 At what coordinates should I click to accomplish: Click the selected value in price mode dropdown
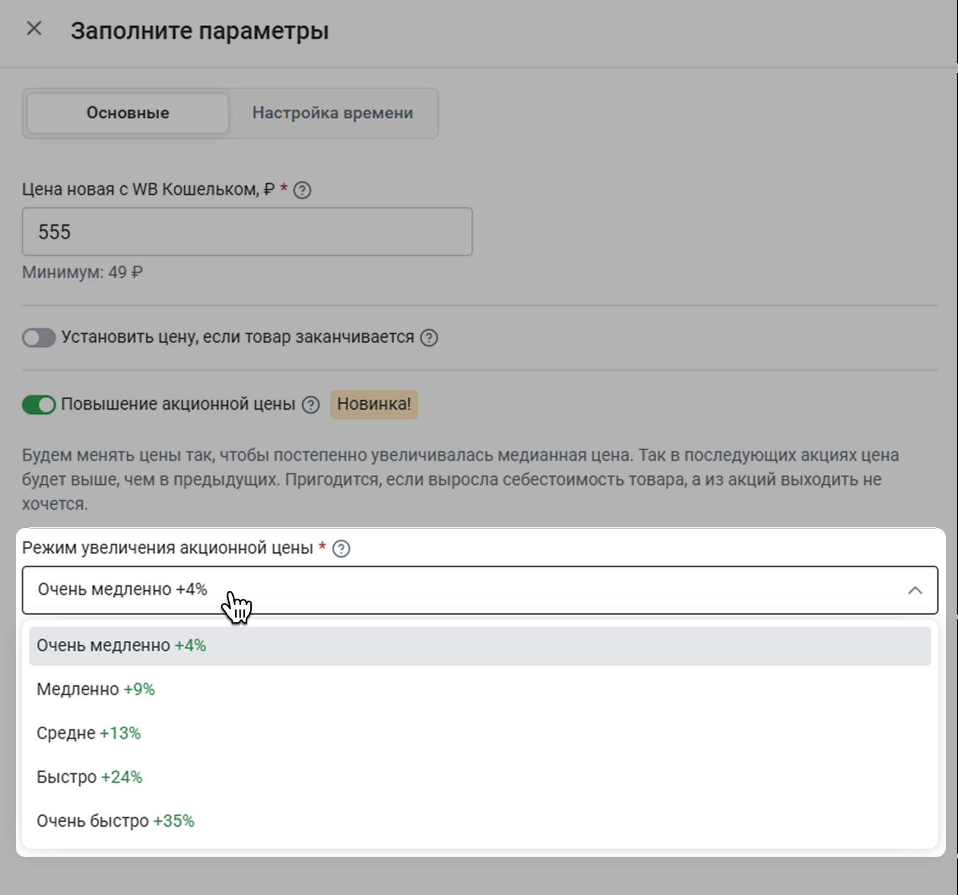coord(122,590)
